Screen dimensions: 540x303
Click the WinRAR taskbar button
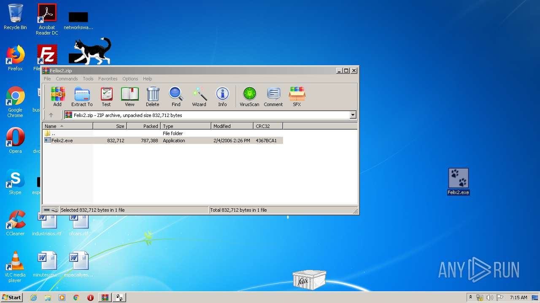point(105,298)
